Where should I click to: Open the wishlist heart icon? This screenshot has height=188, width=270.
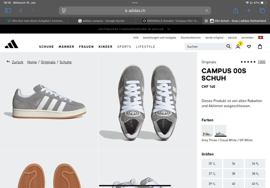click(249, 46)
